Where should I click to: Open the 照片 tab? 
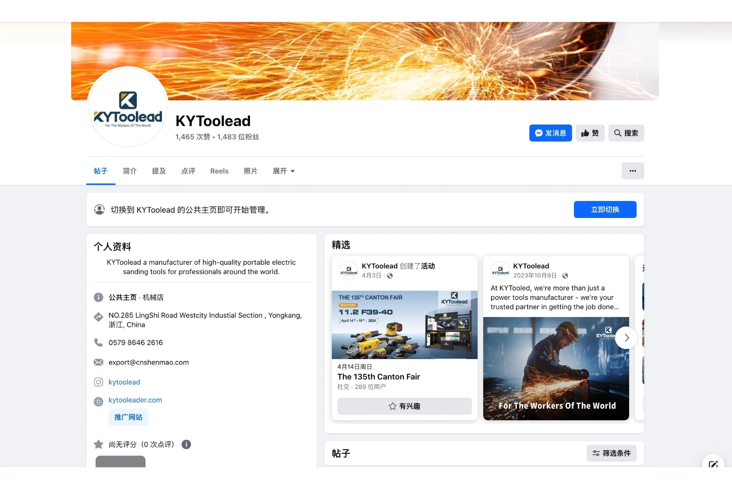click(250, 171)
